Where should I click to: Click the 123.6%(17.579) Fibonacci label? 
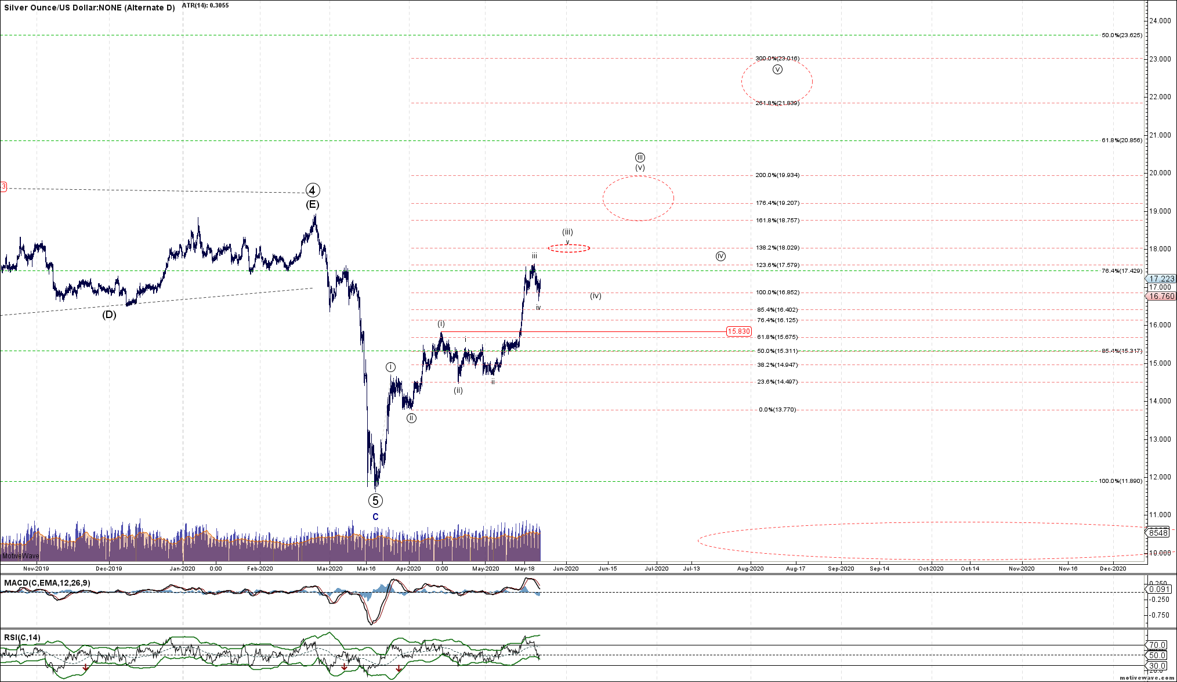[777, 265]
